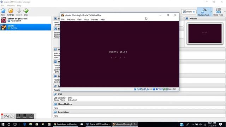Click the CPU features status icon
The image size is (226, 127).
coord(160,89)
